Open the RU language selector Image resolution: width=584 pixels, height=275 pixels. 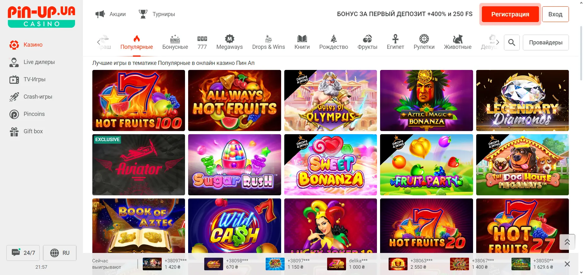click(x=60, y=253)
